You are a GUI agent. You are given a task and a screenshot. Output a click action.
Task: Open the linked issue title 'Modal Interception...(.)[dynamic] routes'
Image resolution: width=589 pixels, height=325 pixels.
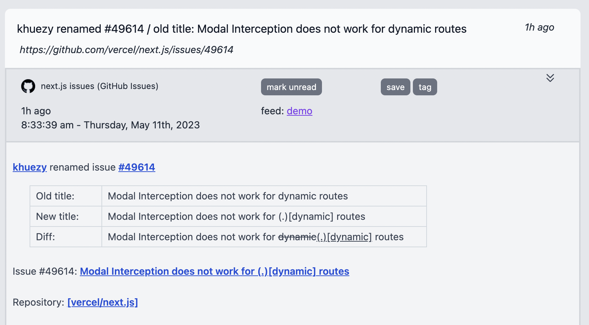point(215,271)
